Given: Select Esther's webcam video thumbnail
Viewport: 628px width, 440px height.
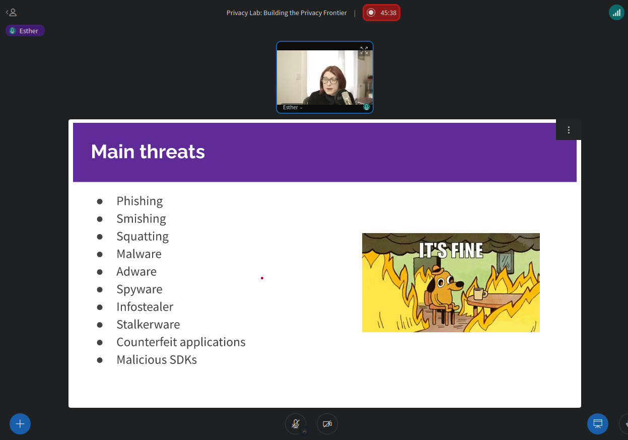Looking at the screenshot, I should pos(325,77).
